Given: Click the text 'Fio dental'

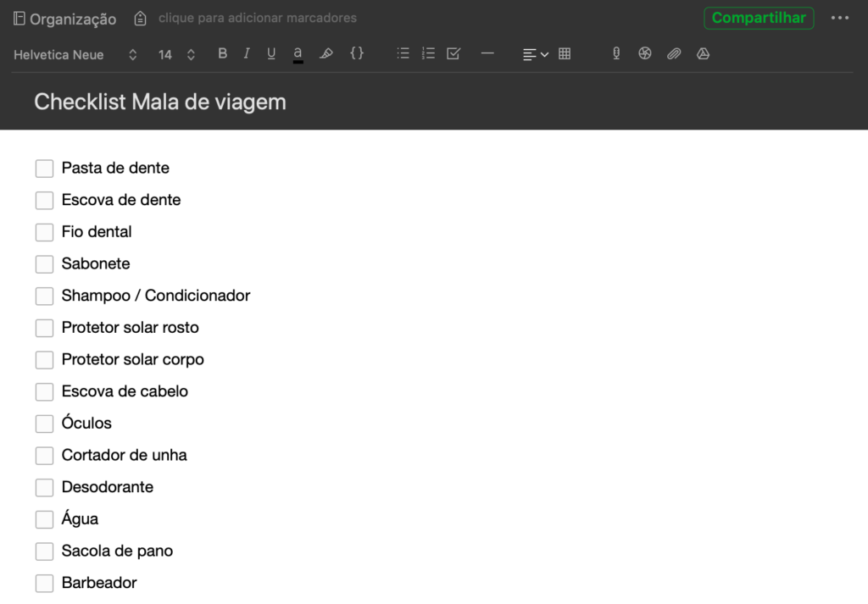Looking at the screenshot, I should pyautogui.click(x=97, y=232).
